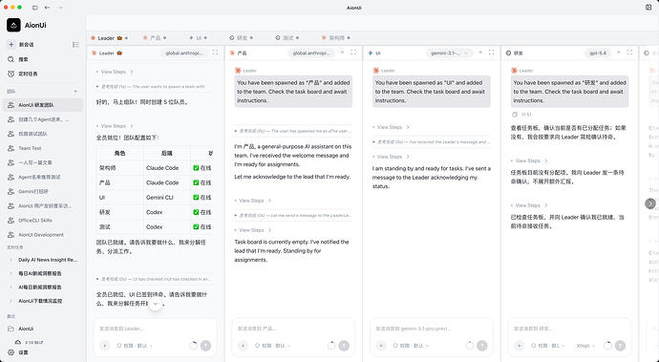Open the 产品 model selector global.anthropi...
This screenshot has height=362, width=659.
[311, 53]
